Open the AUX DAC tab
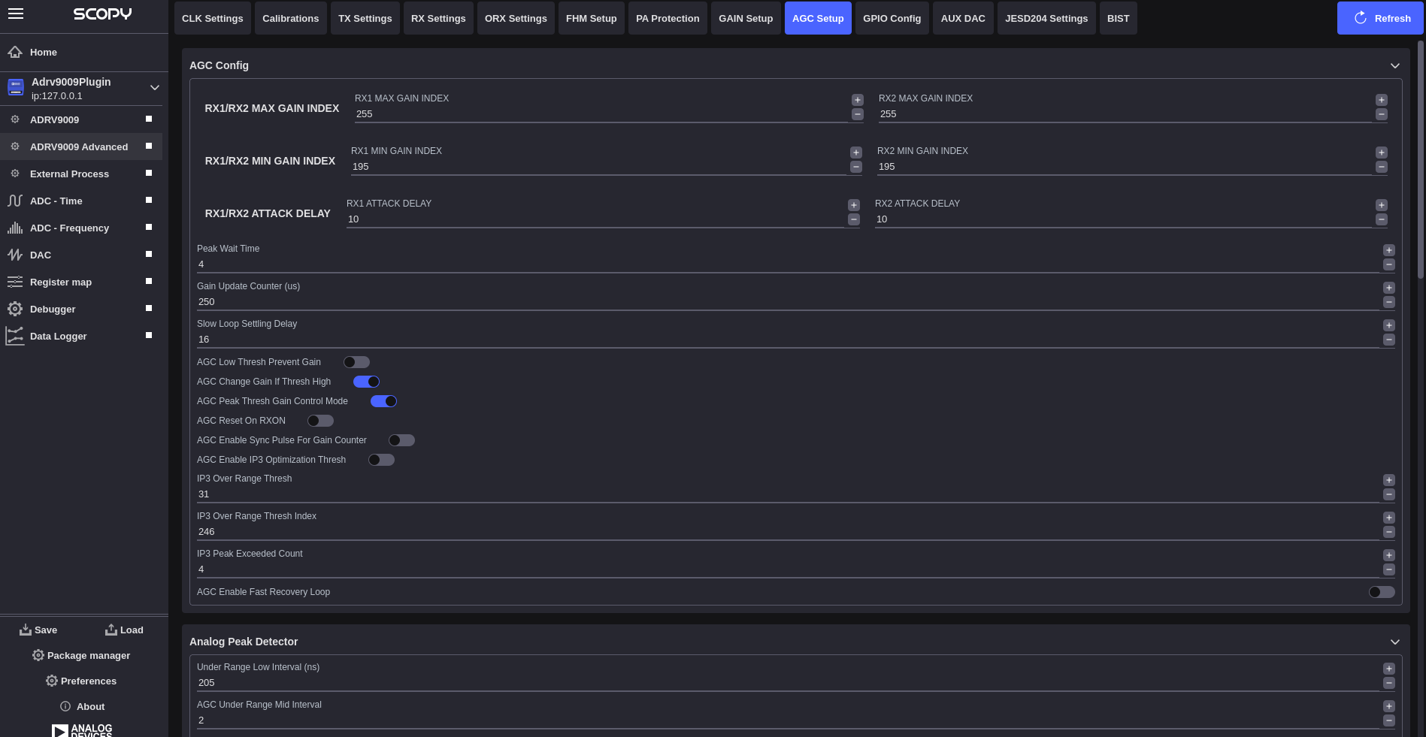Viewport: 1426px width, 737px height. point(963,18)
